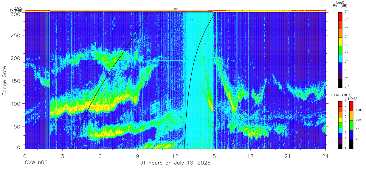
Task: Click the TX FRQ colorbar value '18'
Action: click(345, 100)
